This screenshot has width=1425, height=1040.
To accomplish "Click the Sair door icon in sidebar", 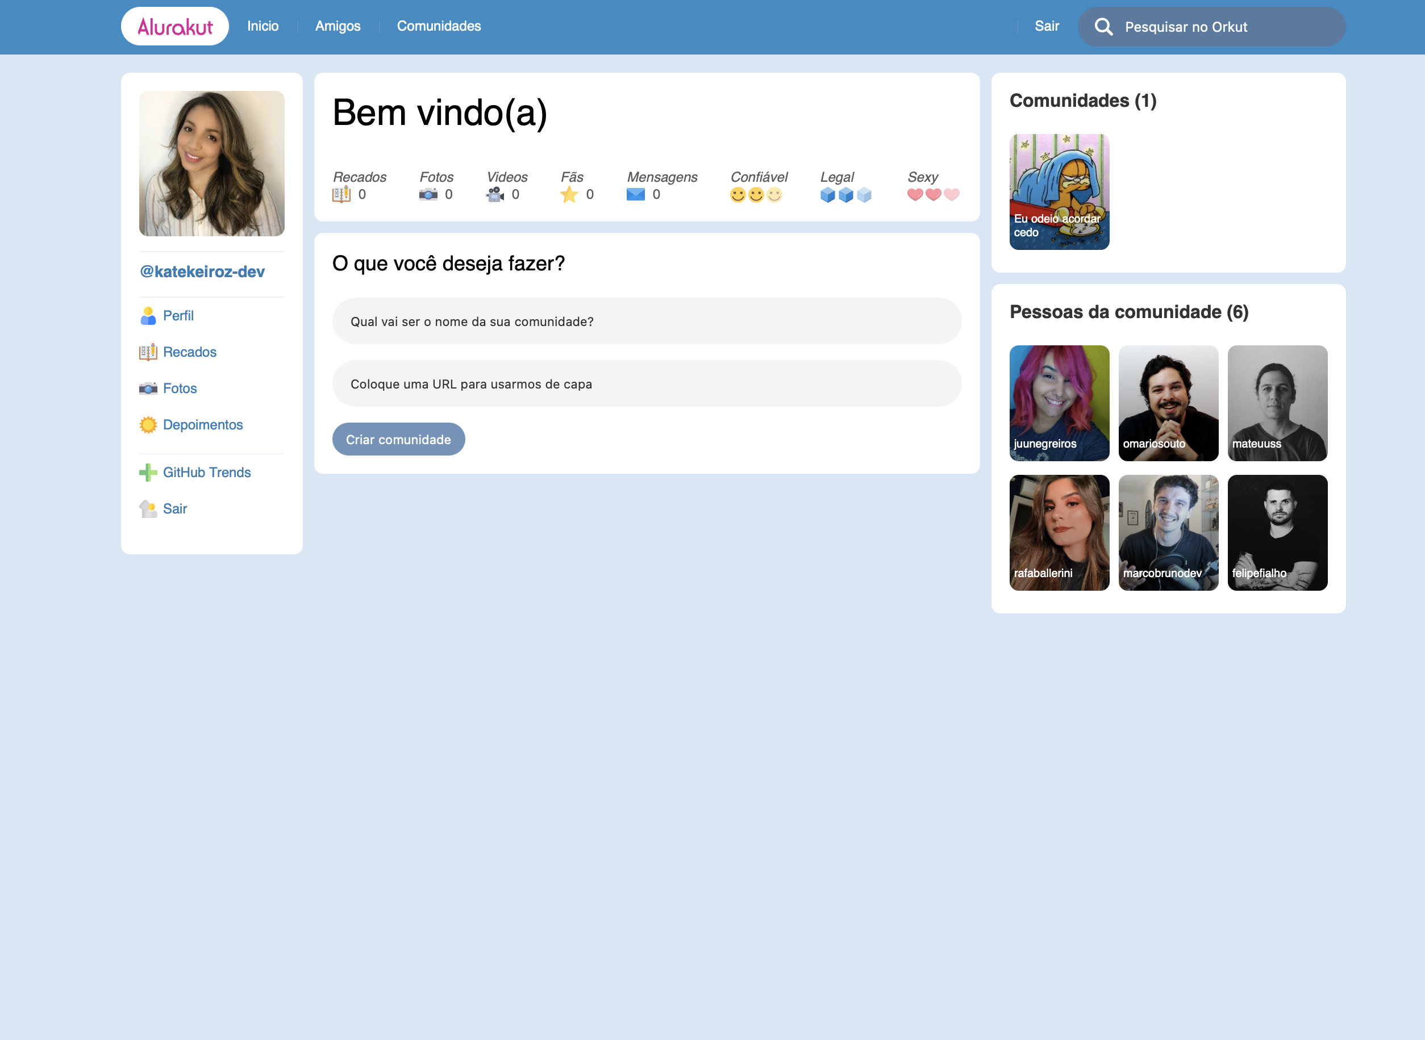I will tap(149, 508).
